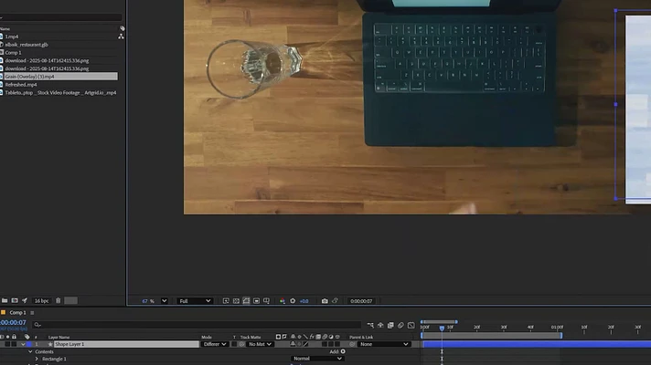Select the Artgrid.io stock video footage item
Screen dimensions: 651x365
pos(60,93)
